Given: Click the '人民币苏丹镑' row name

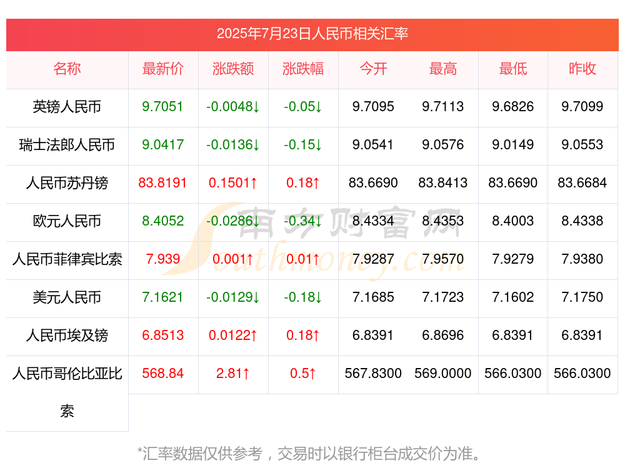Looking at the screenshot, I should tap(67, 183).
